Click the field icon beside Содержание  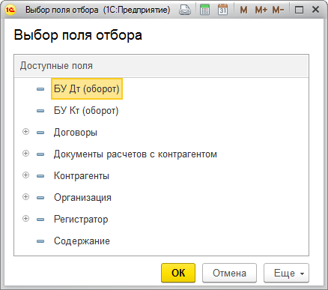point(40,241)
